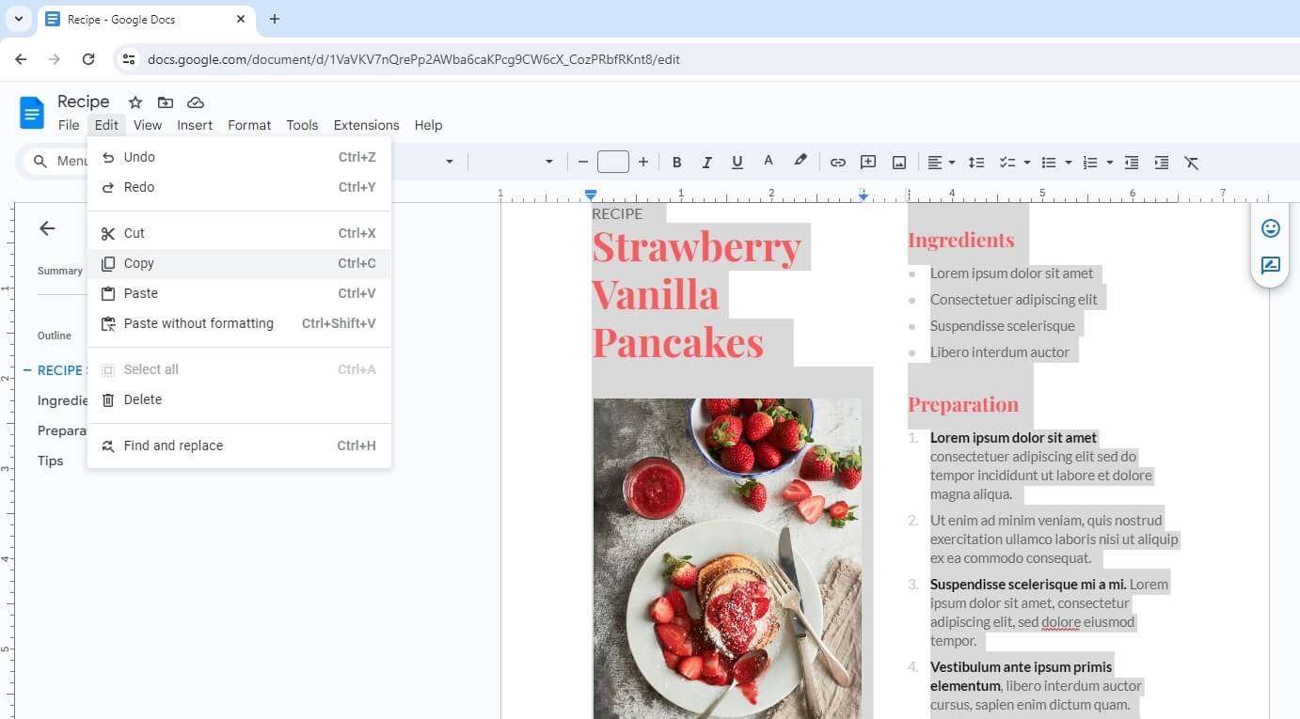Add a comment using the toolbar icon
Screen dimensions: 1300x719
(868, 163)
